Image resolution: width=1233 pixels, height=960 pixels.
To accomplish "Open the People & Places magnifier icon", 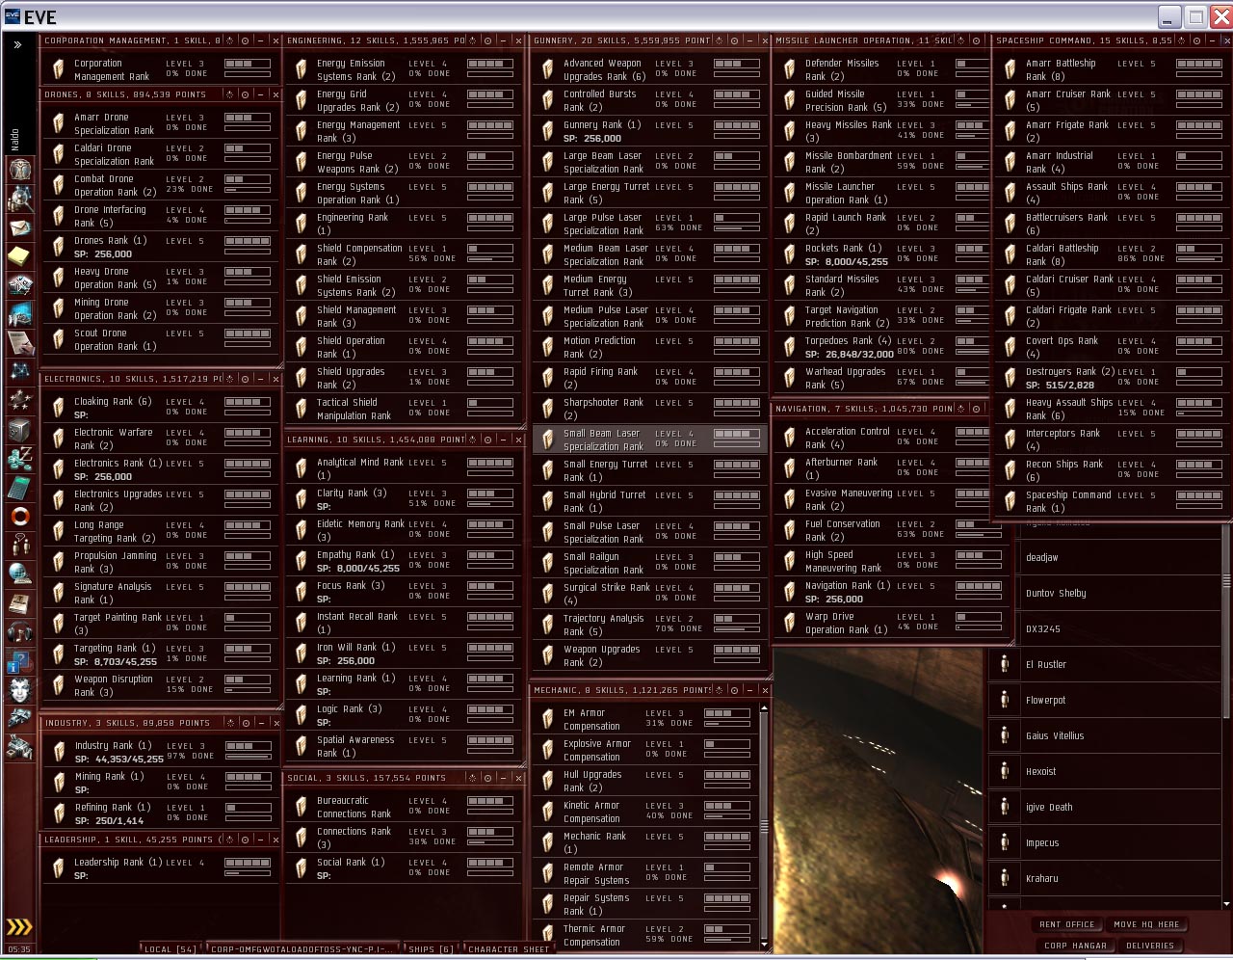I will pos(20,199).
